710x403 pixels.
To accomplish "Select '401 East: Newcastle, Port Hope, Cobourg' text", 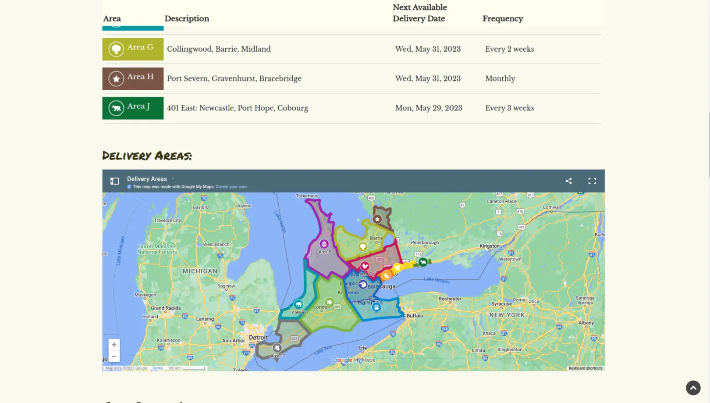I will pyautogui.click(x=238, y=108).
